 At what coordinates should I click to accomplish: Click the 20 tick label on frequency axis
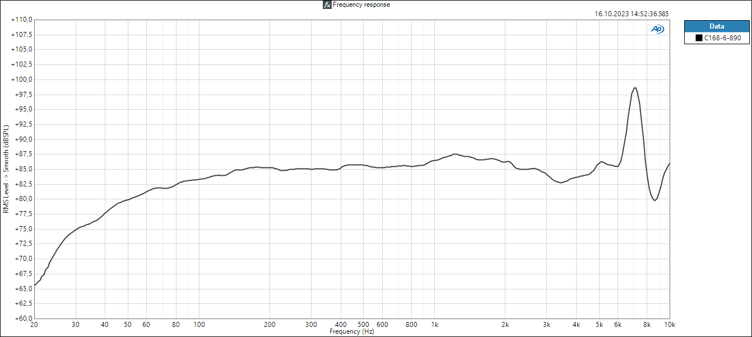click(34, 325)
